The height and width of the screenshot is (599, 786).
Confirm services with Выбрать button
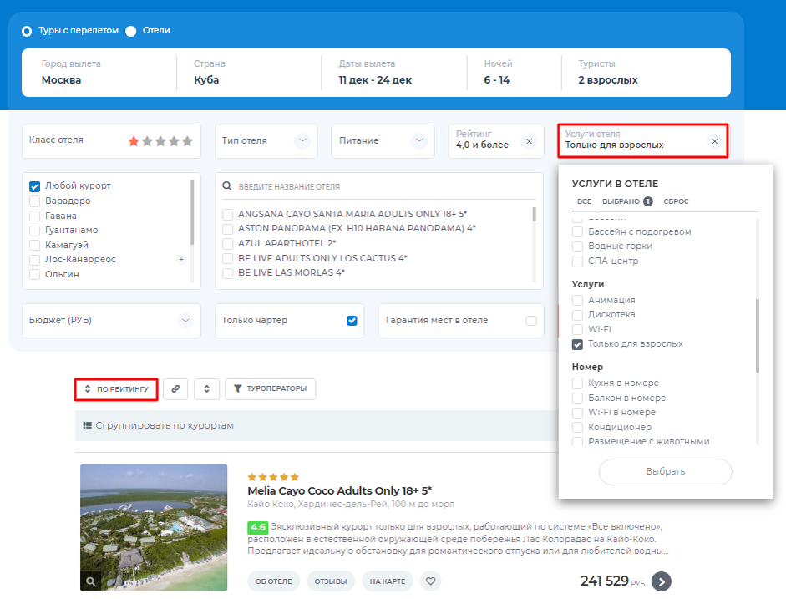pyautogui.click(x=665, y=472)
